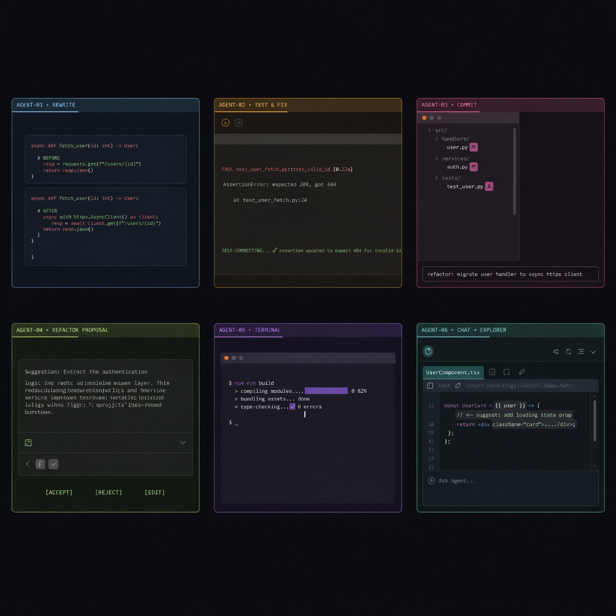Image resolution: width=616 pixels, height=616 pixels.
Task: Click the [ACCEPT] button
Action: tap(59, 492)
